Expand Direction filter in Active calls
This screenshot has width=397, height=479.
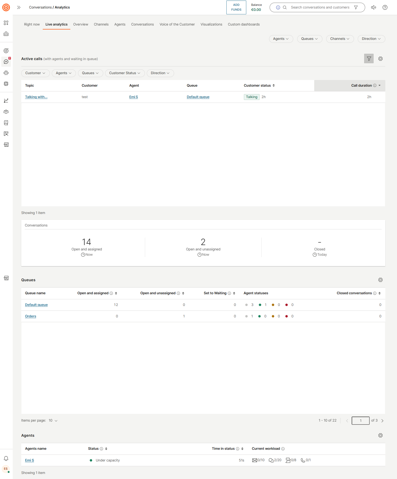(x=160, y=73)
